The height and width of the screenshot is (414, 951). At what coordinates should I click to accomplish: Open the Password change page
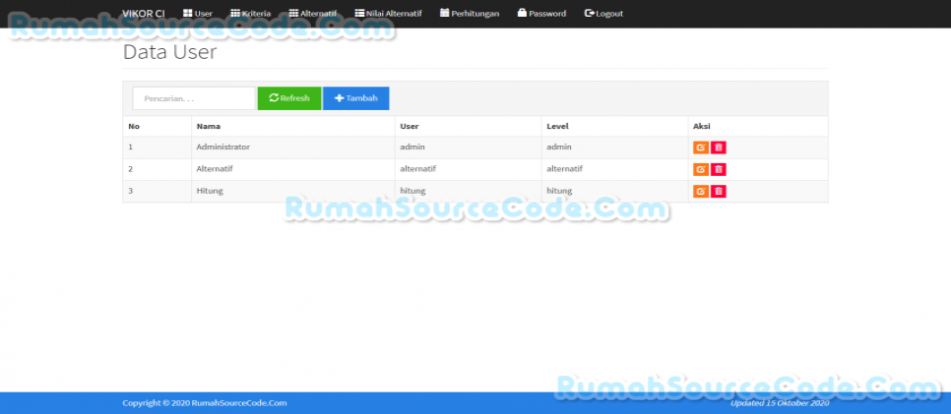(541, 14)
